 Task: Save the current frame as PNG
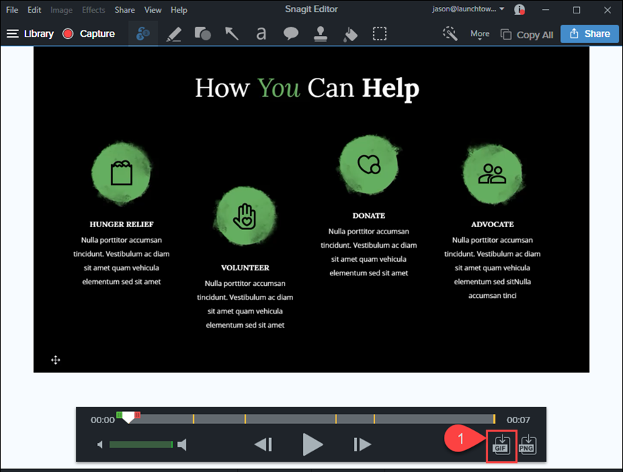tap(527, 444)
